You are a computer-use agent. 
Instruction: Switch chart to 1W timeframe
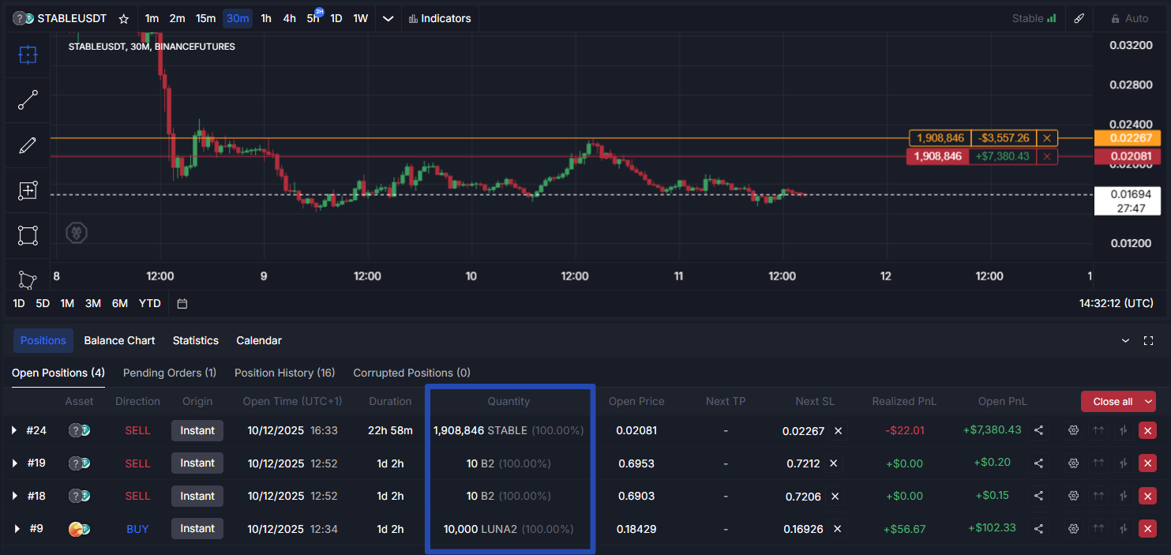[360, 18]
